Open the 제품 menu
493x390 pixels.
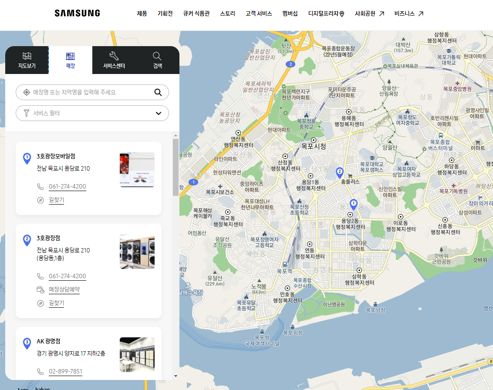click(x=142, y=13)
